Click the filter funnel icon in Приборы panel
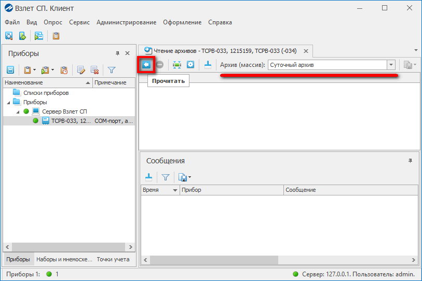 tap(112, 70)
